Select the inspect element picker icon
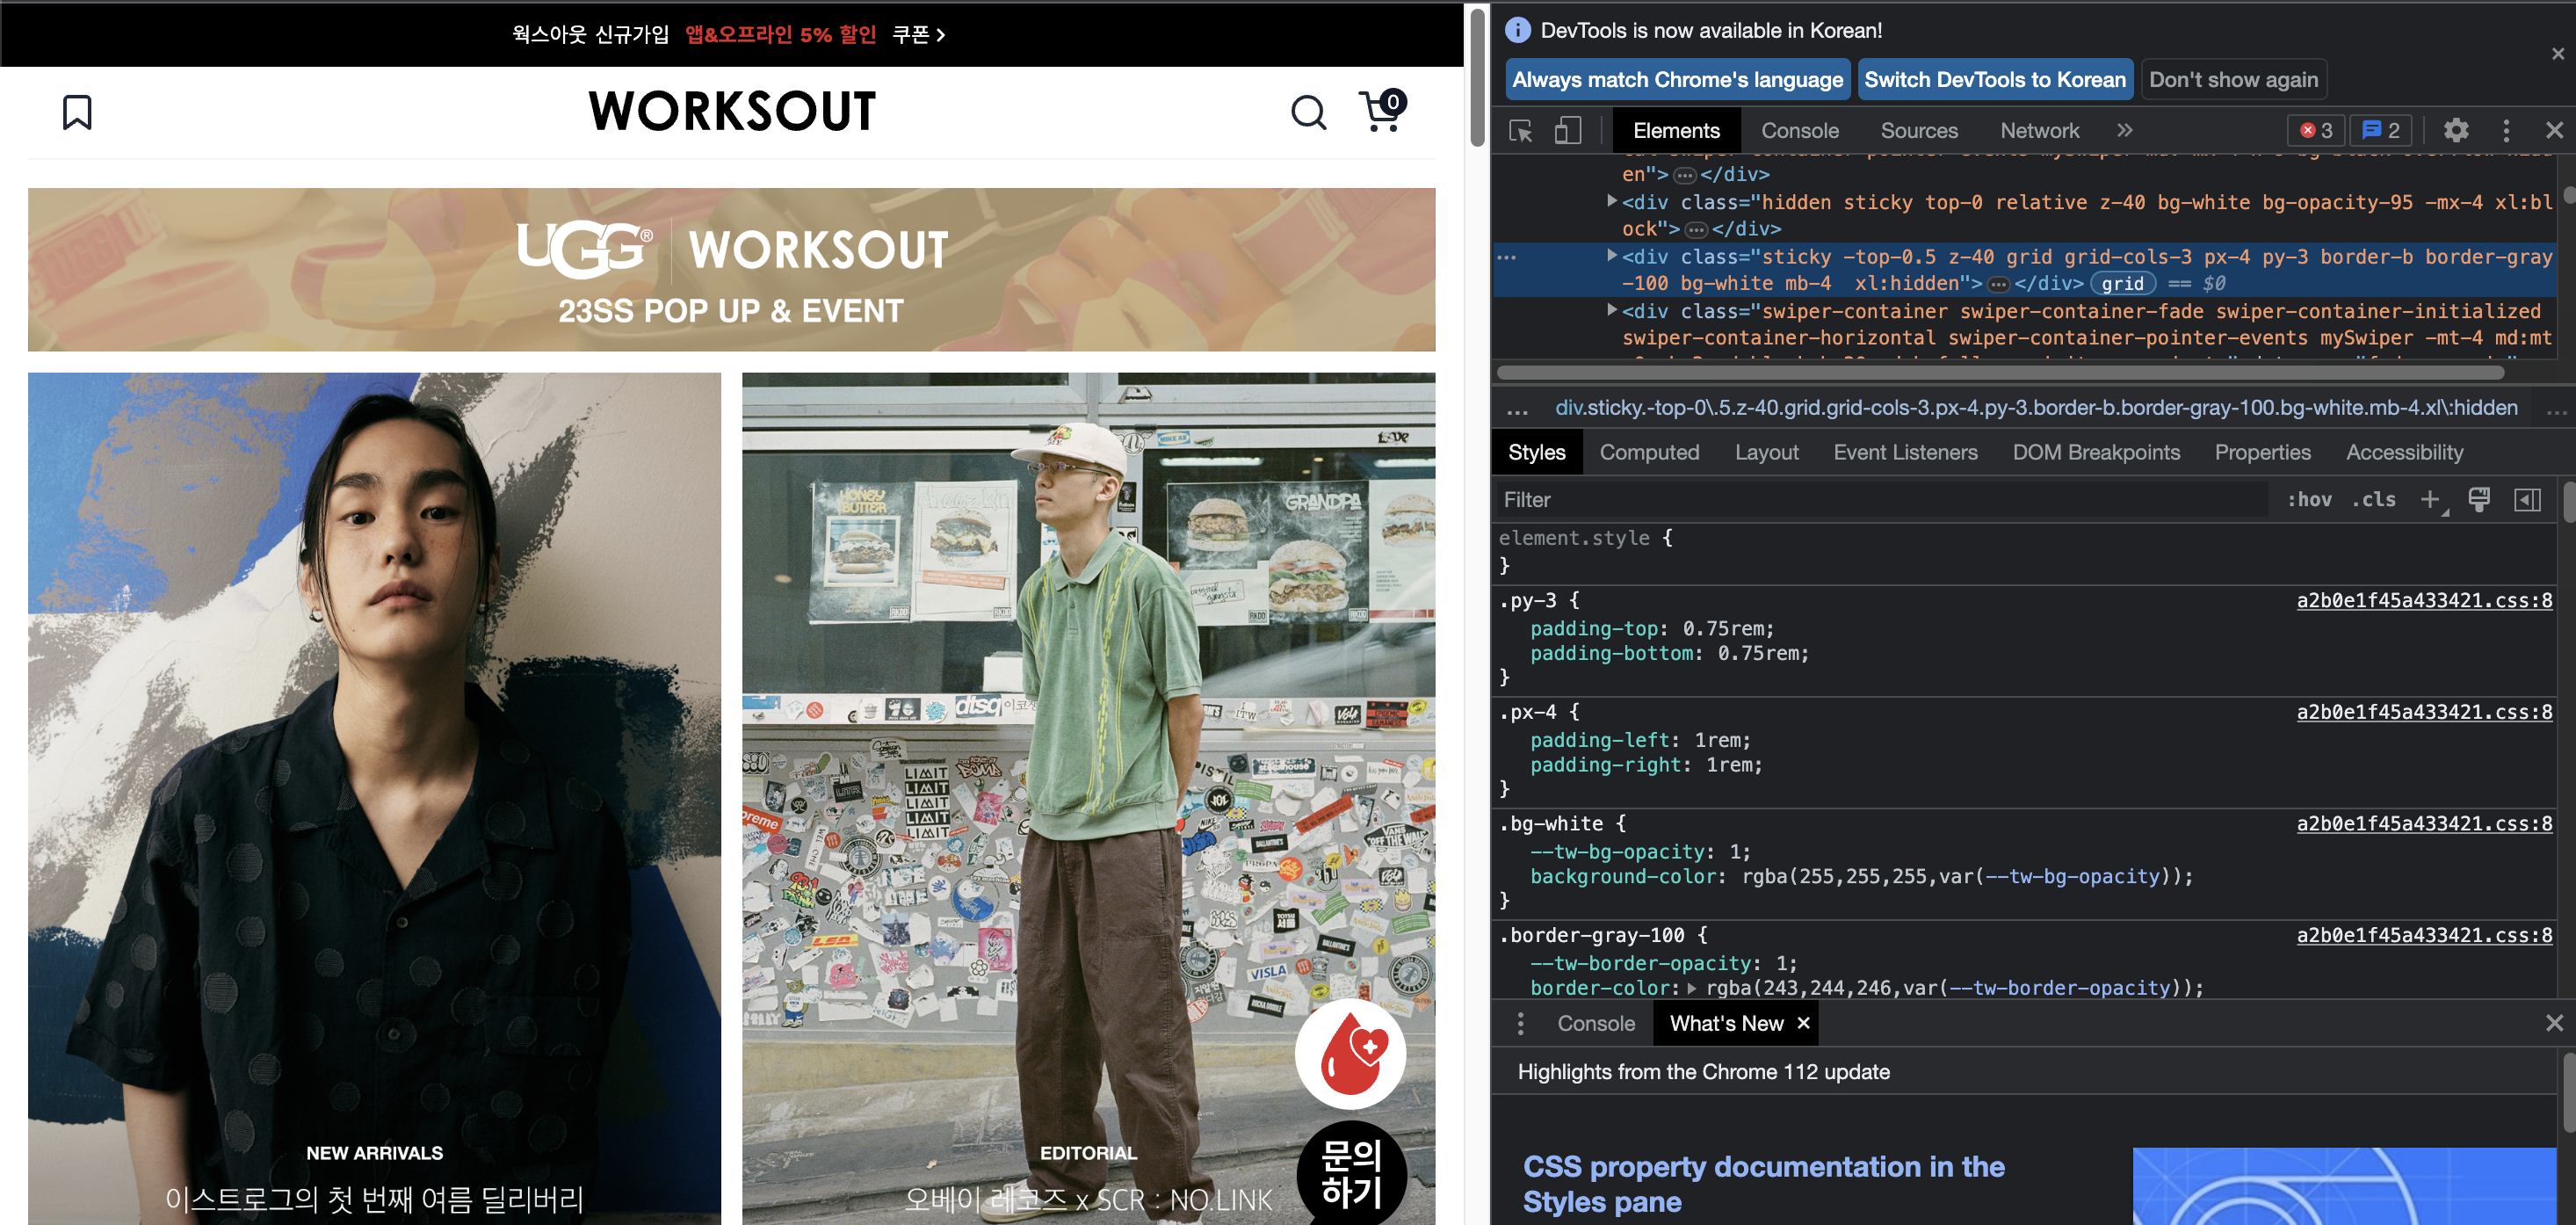 click(x=1521, y=131)
